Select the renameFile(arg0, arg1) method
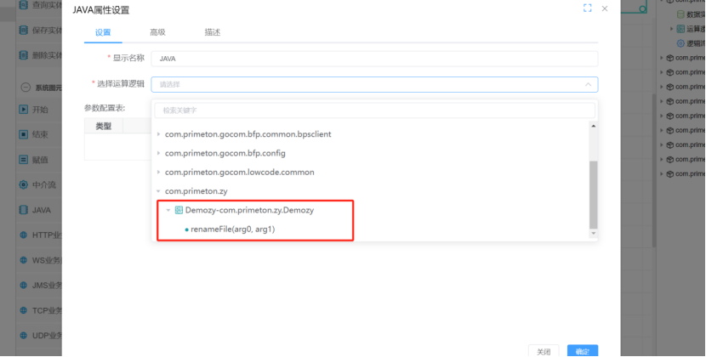Screen dimensions: 706x357 (x=233, y=229)
